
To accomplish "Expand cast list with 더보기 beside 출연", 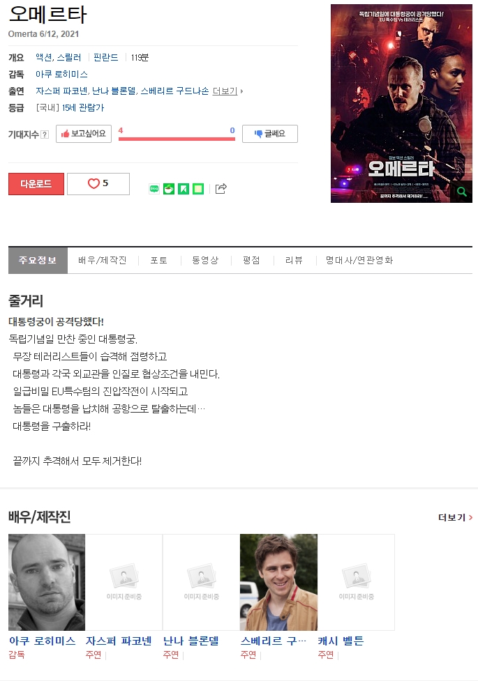I will pyautogui.click(x=227, y=91).
